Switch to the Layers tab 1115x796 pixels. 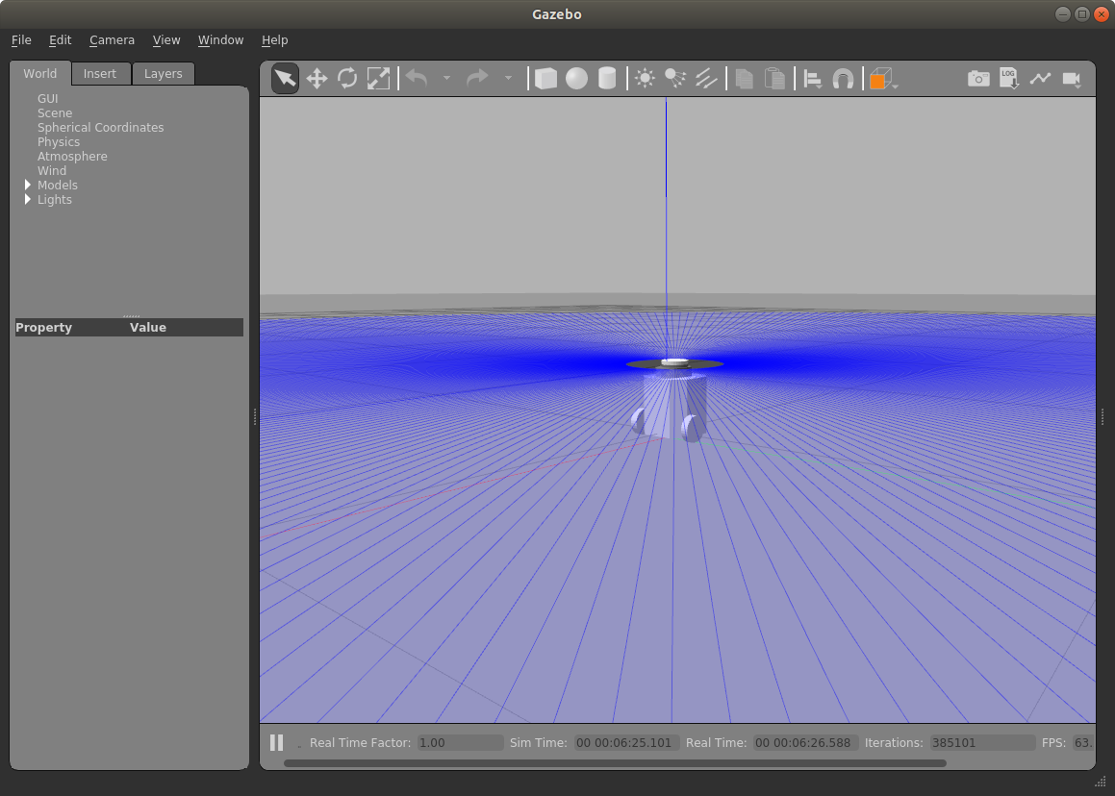click(x=163, y=73)
